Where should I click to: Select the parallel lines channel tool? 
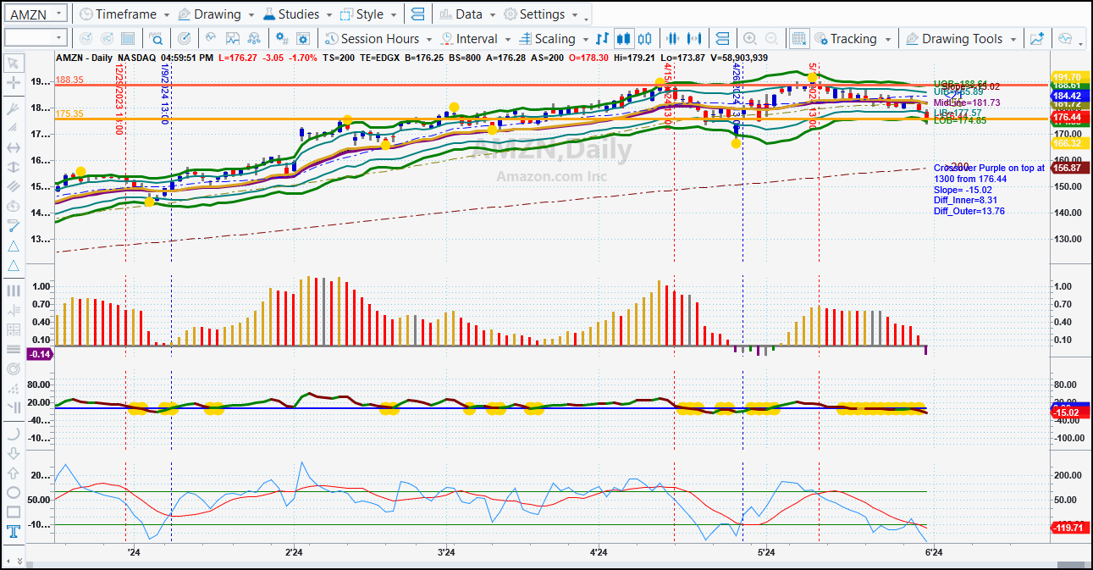(x=13, y=186)
